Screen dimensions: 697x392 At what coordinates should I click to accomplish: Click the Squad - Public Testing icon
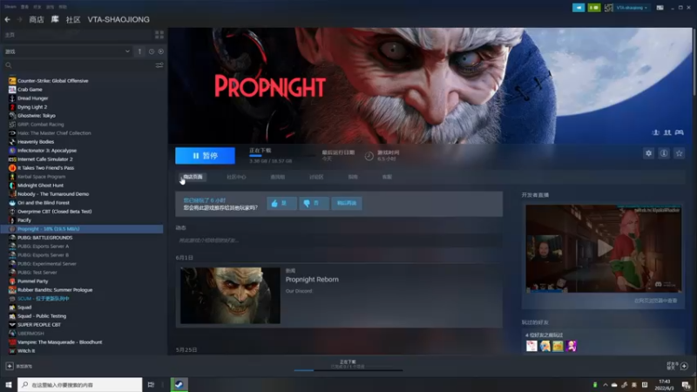coord(12,316)
